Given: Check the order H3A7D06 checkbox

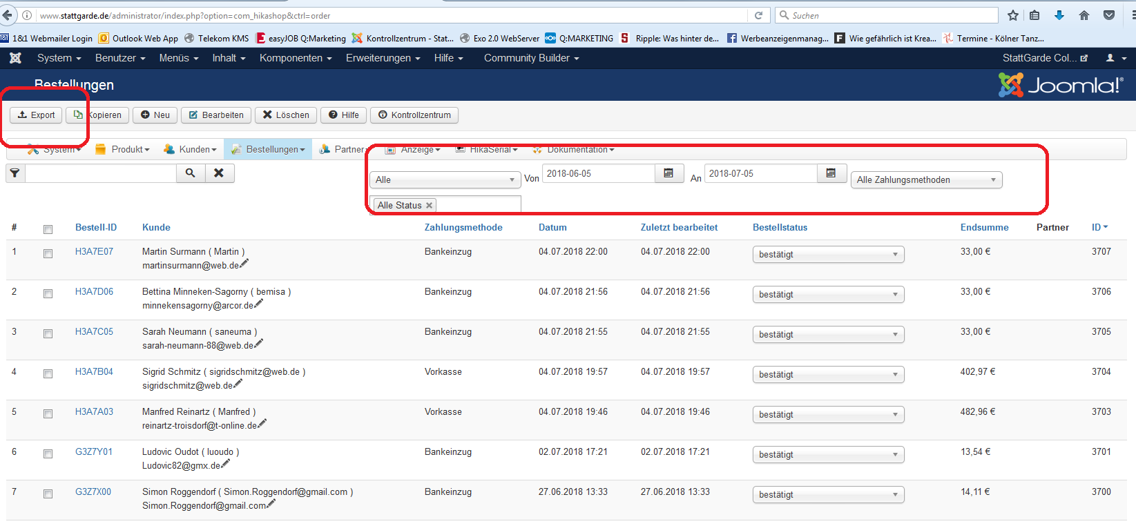Looking at the screenshot, I should [48, 293].
